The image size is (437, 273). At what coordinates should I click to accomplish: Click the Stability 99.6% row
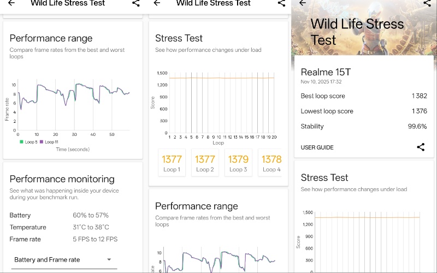pyautogui.click(x=364, y=126)
